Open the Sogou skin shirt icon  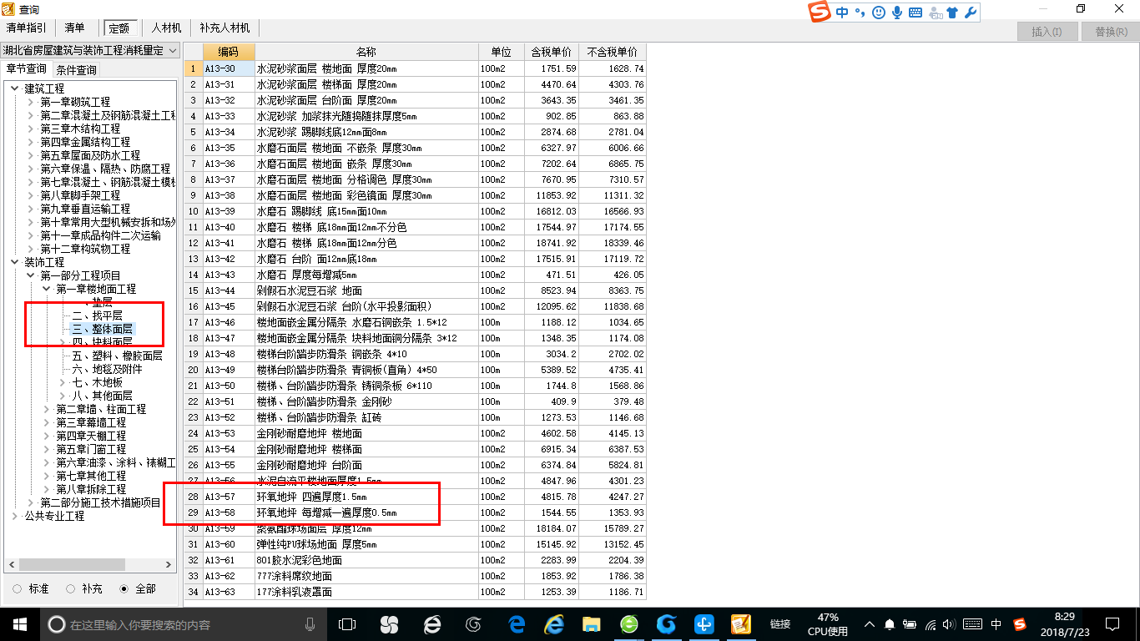(x=952, y=13)
